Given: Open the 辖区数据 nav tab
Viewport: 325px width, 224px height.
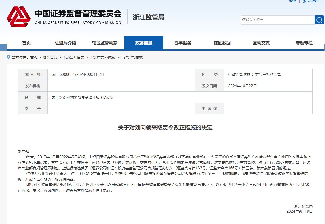Looking at the screenshot, I should 222,43.
